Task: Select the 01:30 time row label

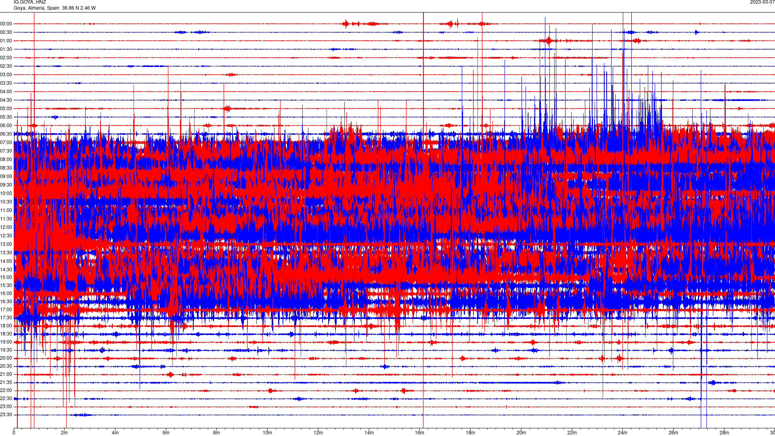Action: (x=6, y=49)
